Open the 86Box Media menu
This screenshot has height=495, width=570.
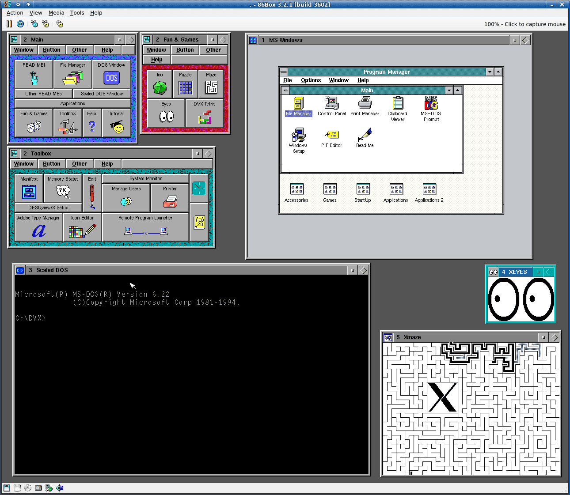tap(56, 13)
